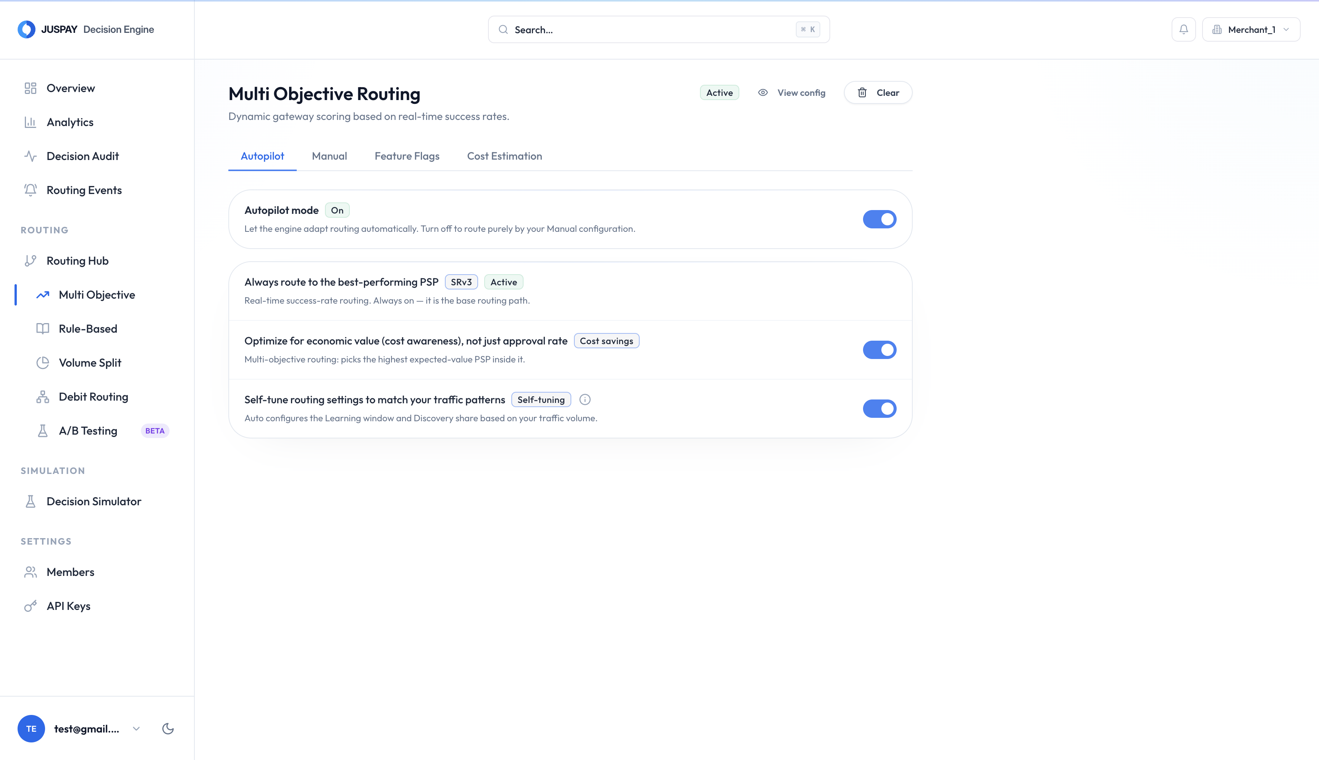Image resolution: width=1319 pixels, height=760 pixels.
Task: Click the search magnifier icon
Action: click(503, 30)
